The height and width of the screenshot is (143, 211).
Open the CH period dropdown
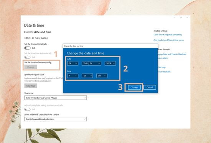coord(102,76)
